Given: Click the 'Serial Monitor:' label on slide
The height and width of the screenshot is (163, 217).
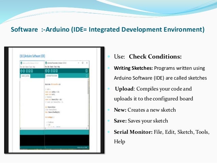Looking at the screenshot, I should point(133,132).
